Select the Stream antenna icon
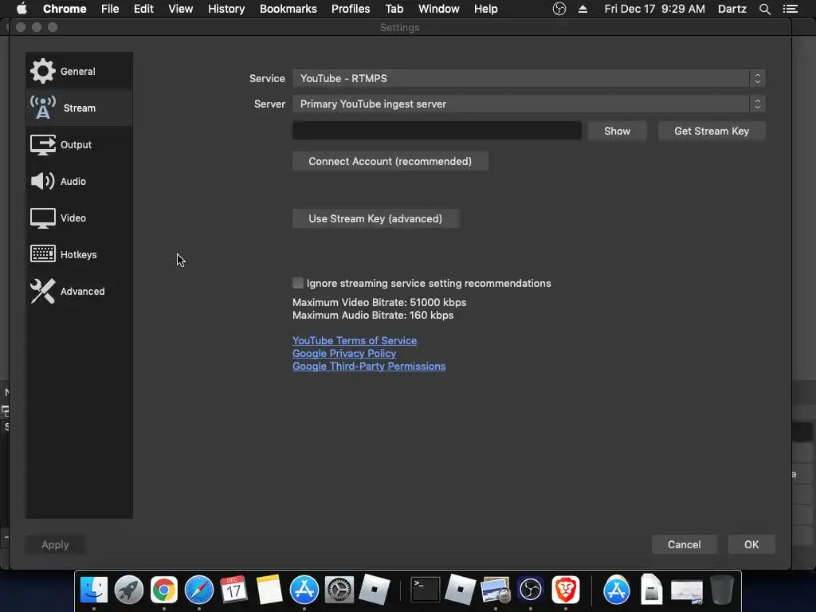 point(43,108)
